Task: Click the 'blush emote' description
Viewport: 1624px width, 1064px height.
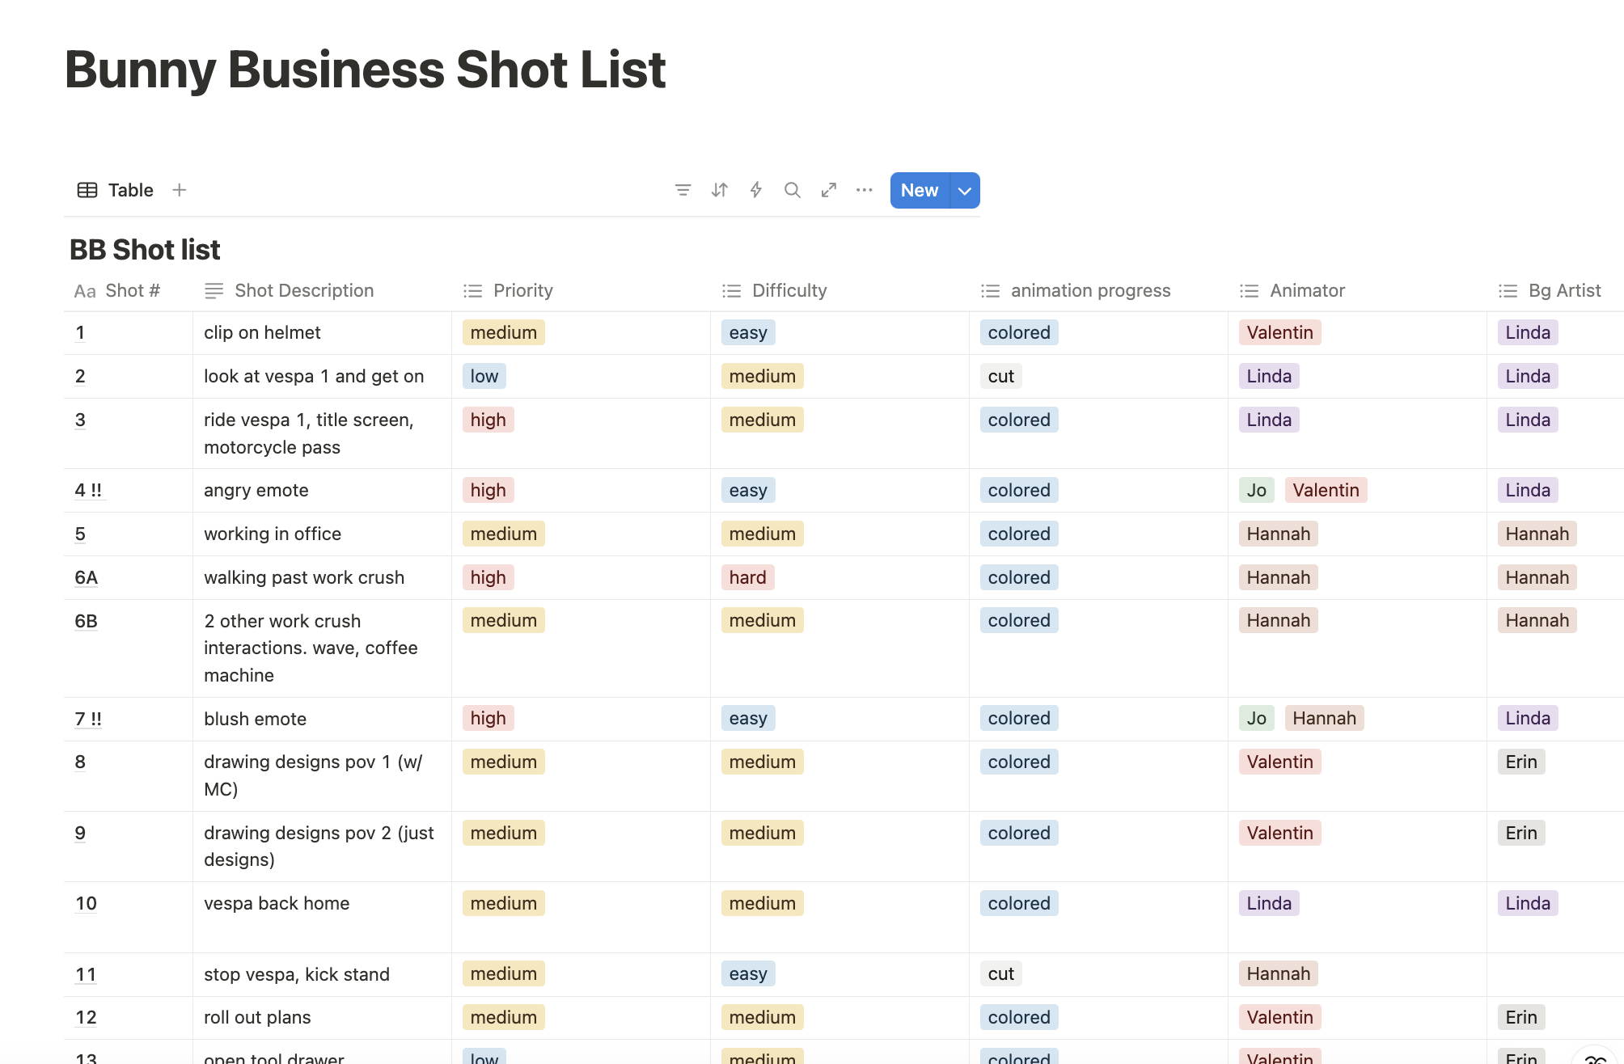Action: (x=322, y=719)
